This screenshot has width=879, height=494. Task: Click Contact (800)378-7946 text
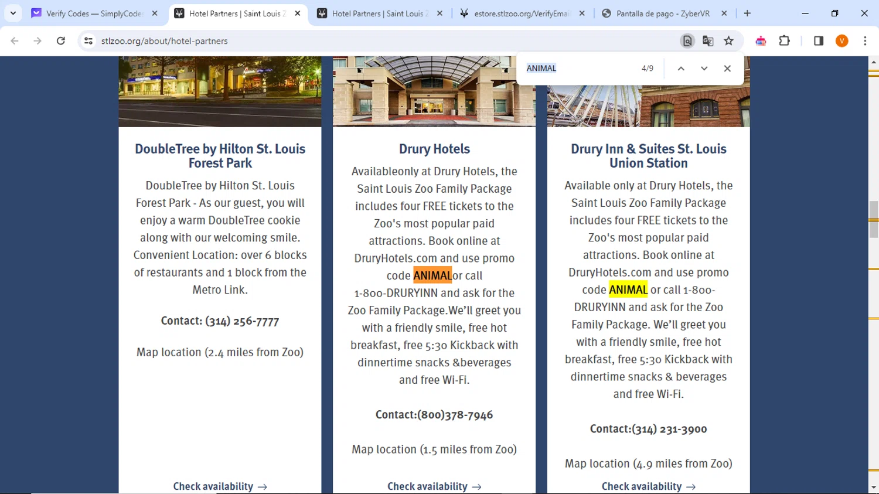pos(434,415)
